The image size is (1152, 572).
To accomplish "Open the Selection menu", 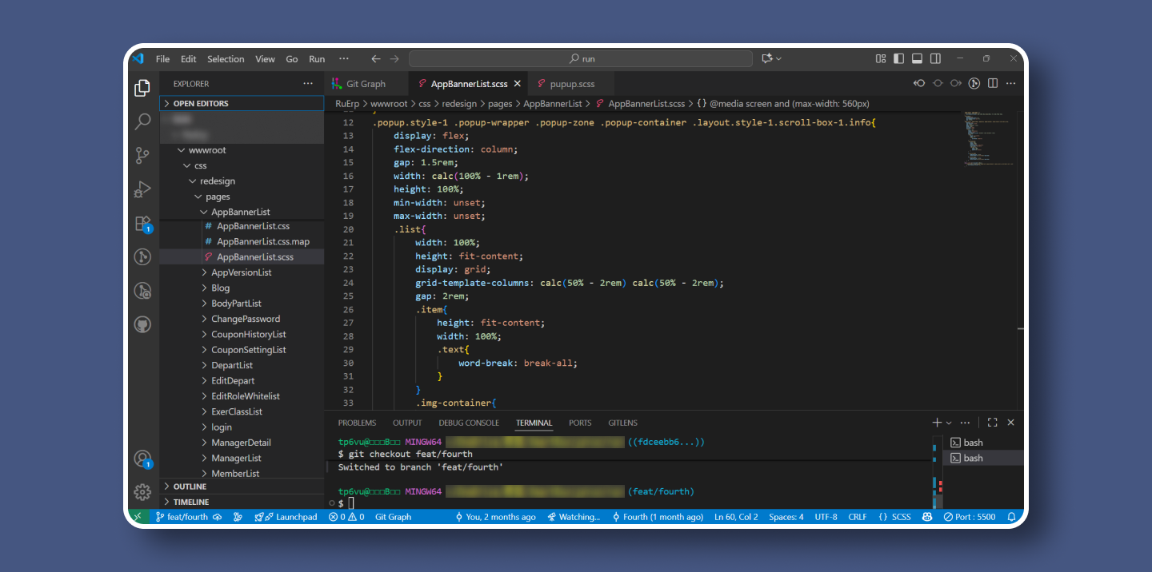I will (226, 59).
